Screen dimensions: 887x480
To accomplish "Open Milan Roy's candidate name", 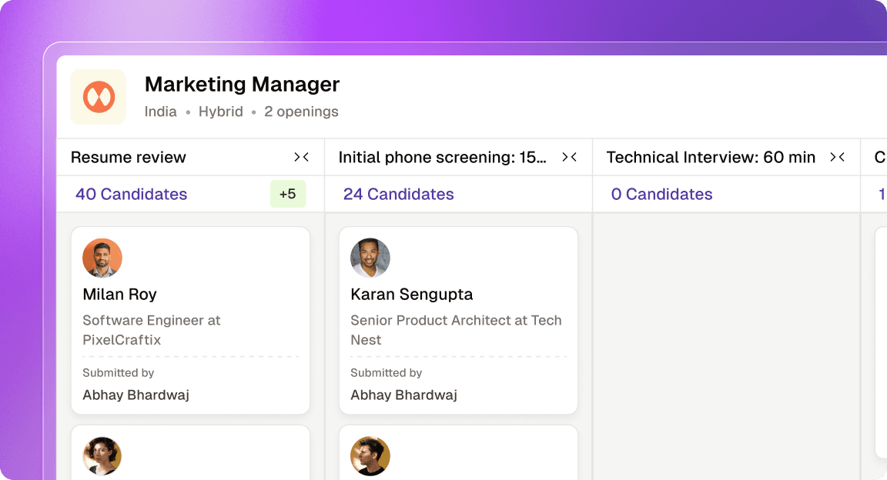I will [x=119, y=294].
